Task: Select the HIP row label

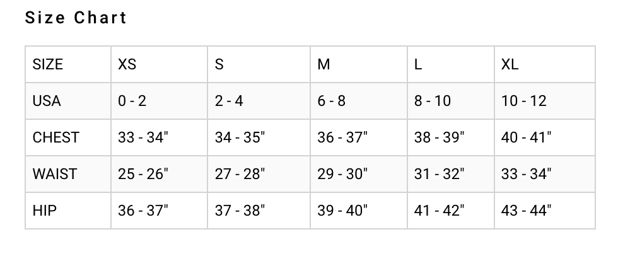Action: (44, 211)
